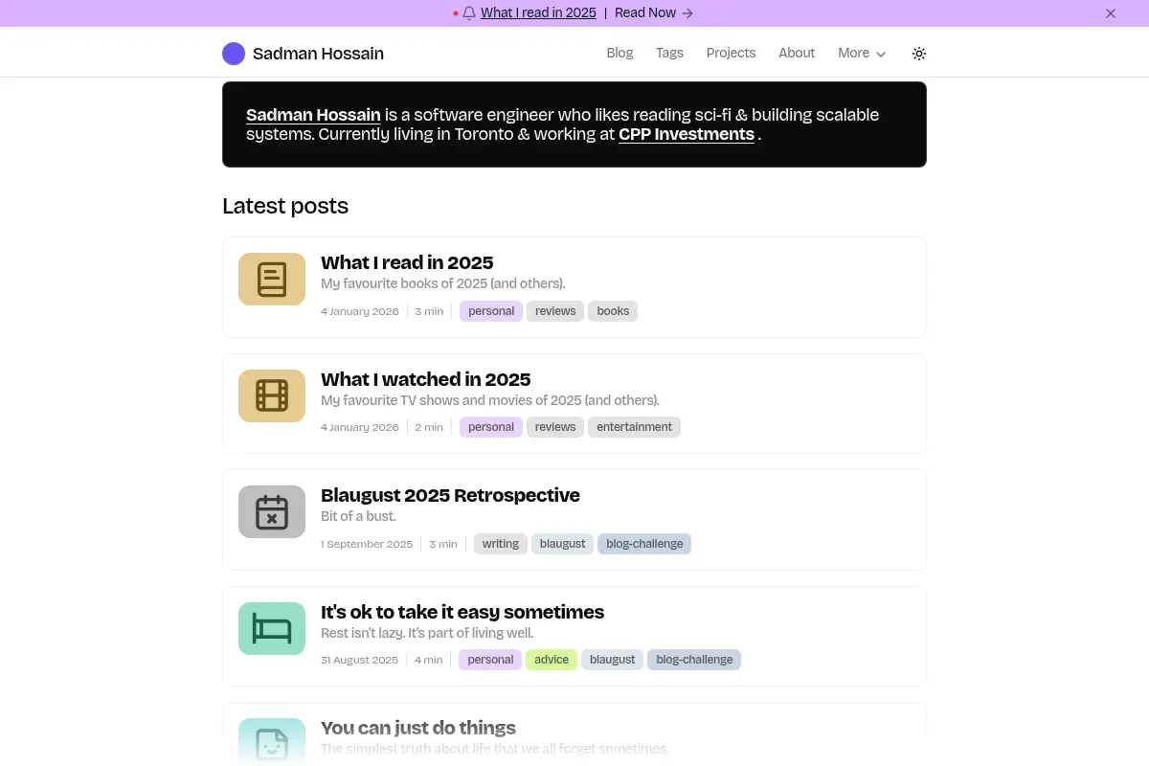Click the bed icon for take it easy post
1149x766 pixels.
272,628
